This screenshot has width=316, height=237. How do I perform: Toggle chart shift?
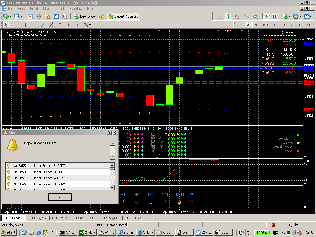275,17
